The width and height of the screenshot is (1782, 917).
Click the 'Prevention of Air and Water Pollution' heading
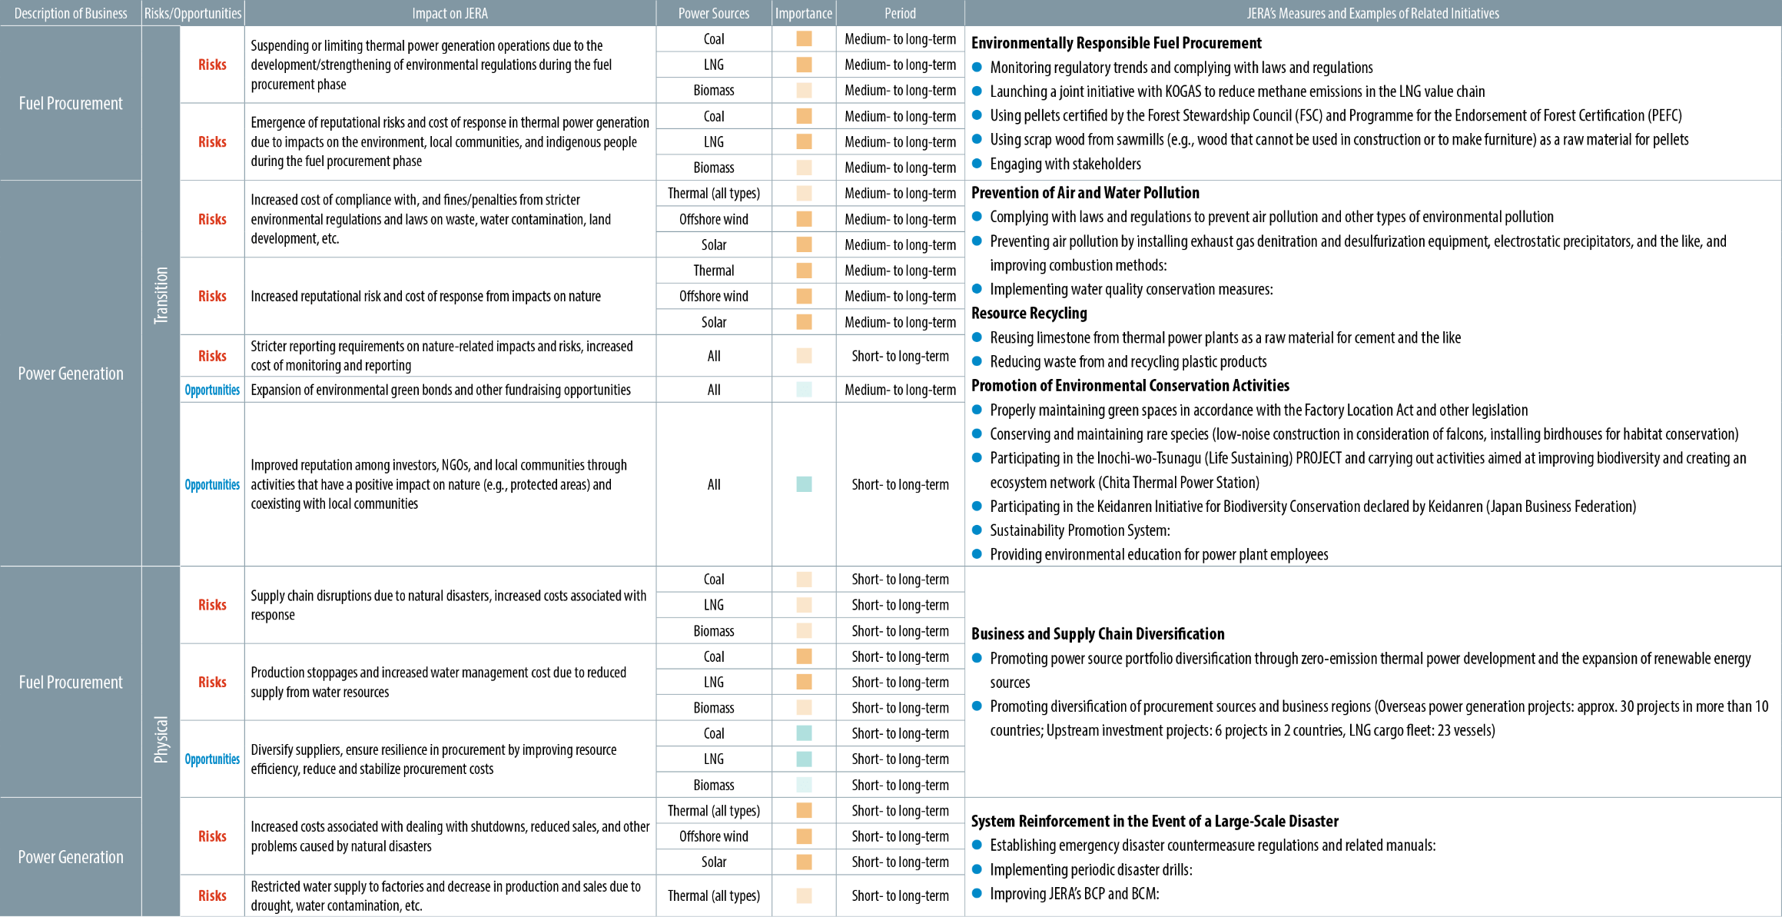coord(1085,193)
